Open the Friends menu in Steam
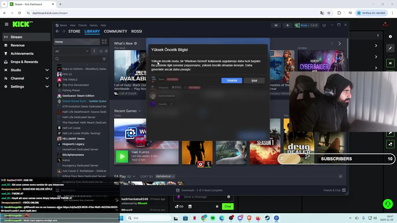The width and height of the screenshot is (397, 223). (83, 25)
